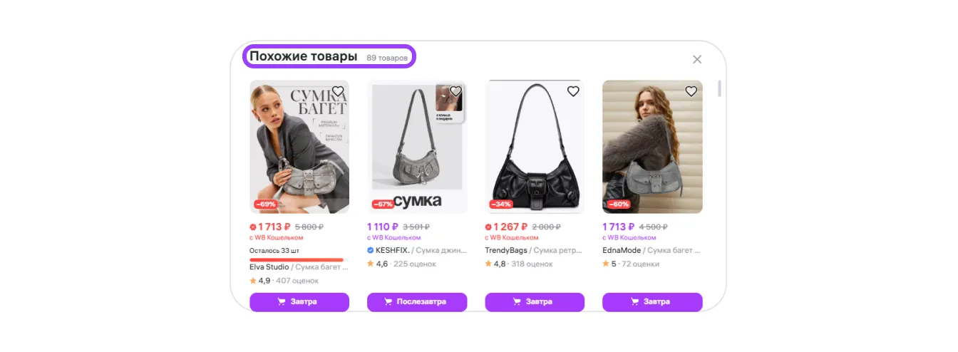The width and height of the screenshot is (958, 352).
Task: View TrendyBags black bag image
Action: tap(535, 146)
